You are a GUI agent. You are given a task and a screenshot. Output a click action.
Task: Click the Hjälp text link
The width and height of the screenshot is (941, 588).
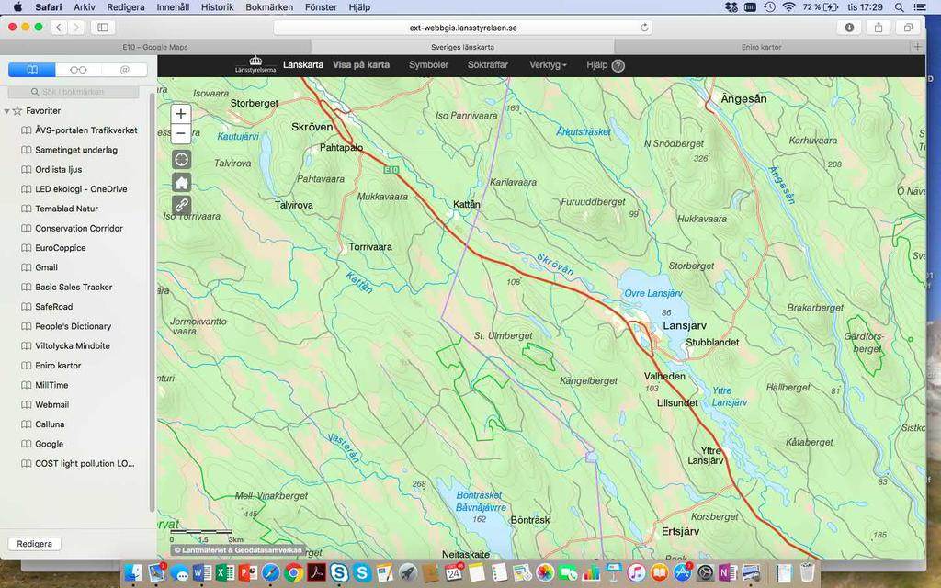[597, 65]
